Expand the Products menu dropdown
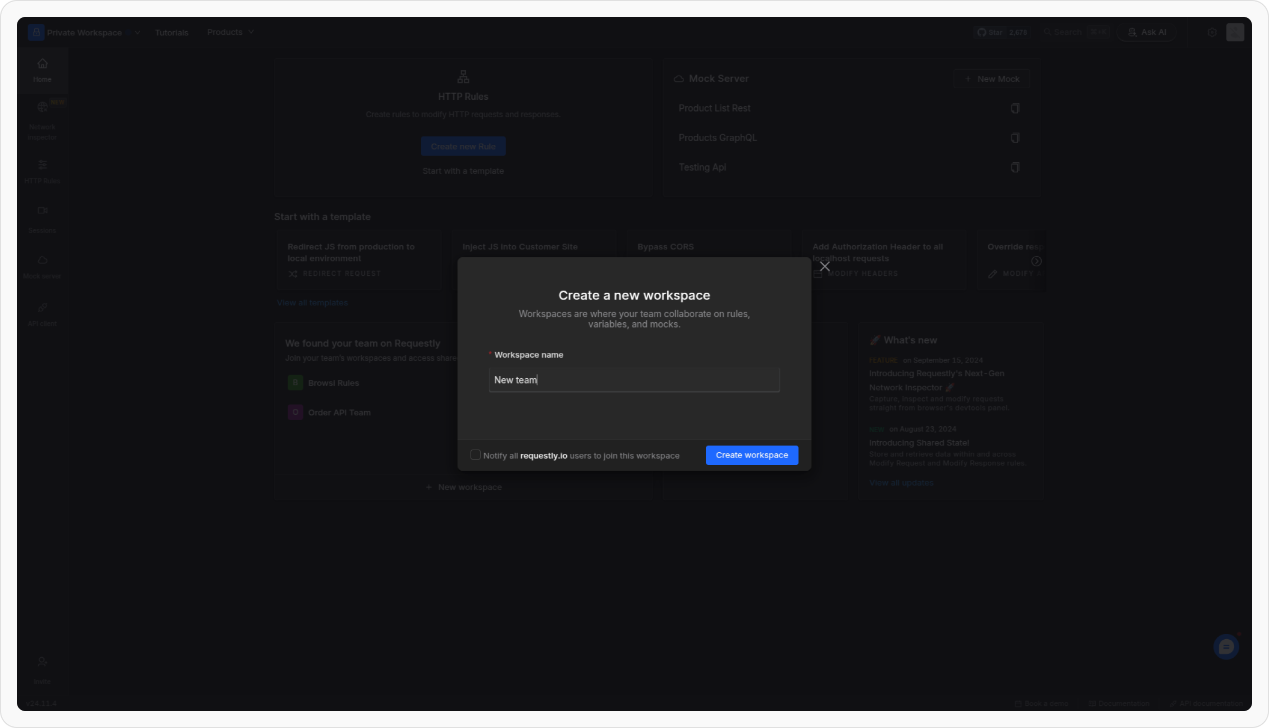Viewport: 1269px width, 728px height. coord(230,32)
